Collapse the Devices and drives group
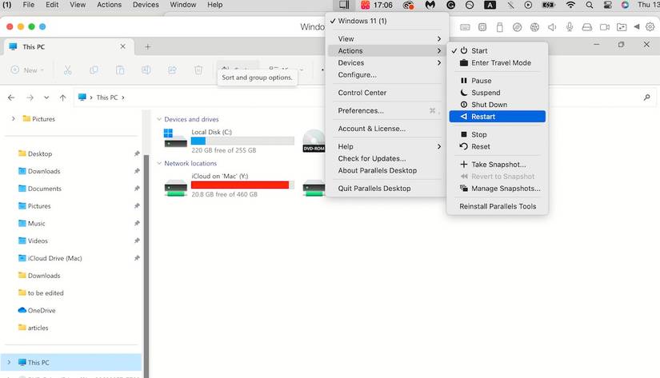 click(159, 119)
